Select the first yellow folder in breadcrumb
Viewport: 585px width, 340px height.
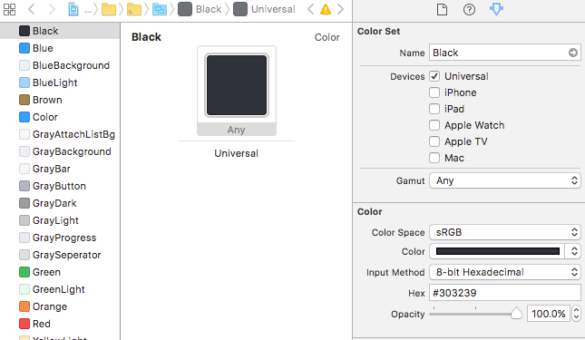point(109,9)
